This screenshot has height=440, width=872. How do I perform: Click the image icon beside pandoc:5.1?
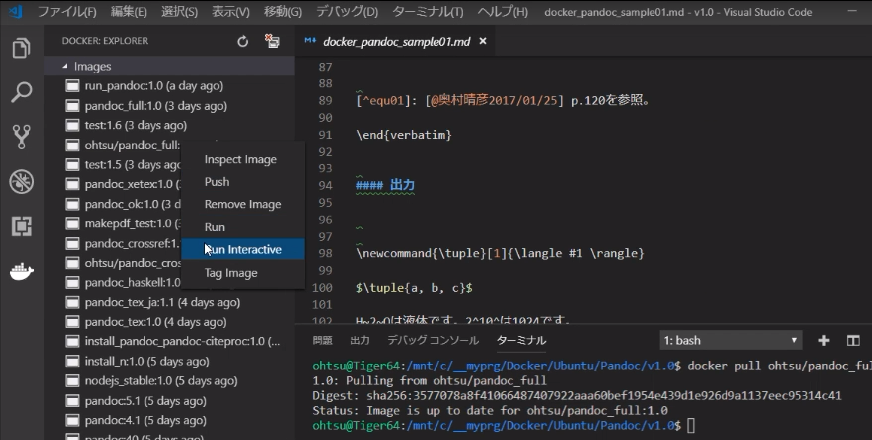(x=73, y=401)
